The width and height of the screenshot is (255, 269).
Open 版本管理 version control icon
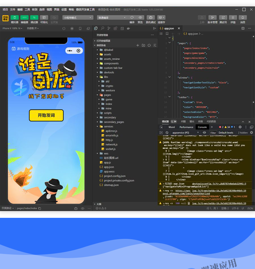pyautogui.click(x=212, y=18)
